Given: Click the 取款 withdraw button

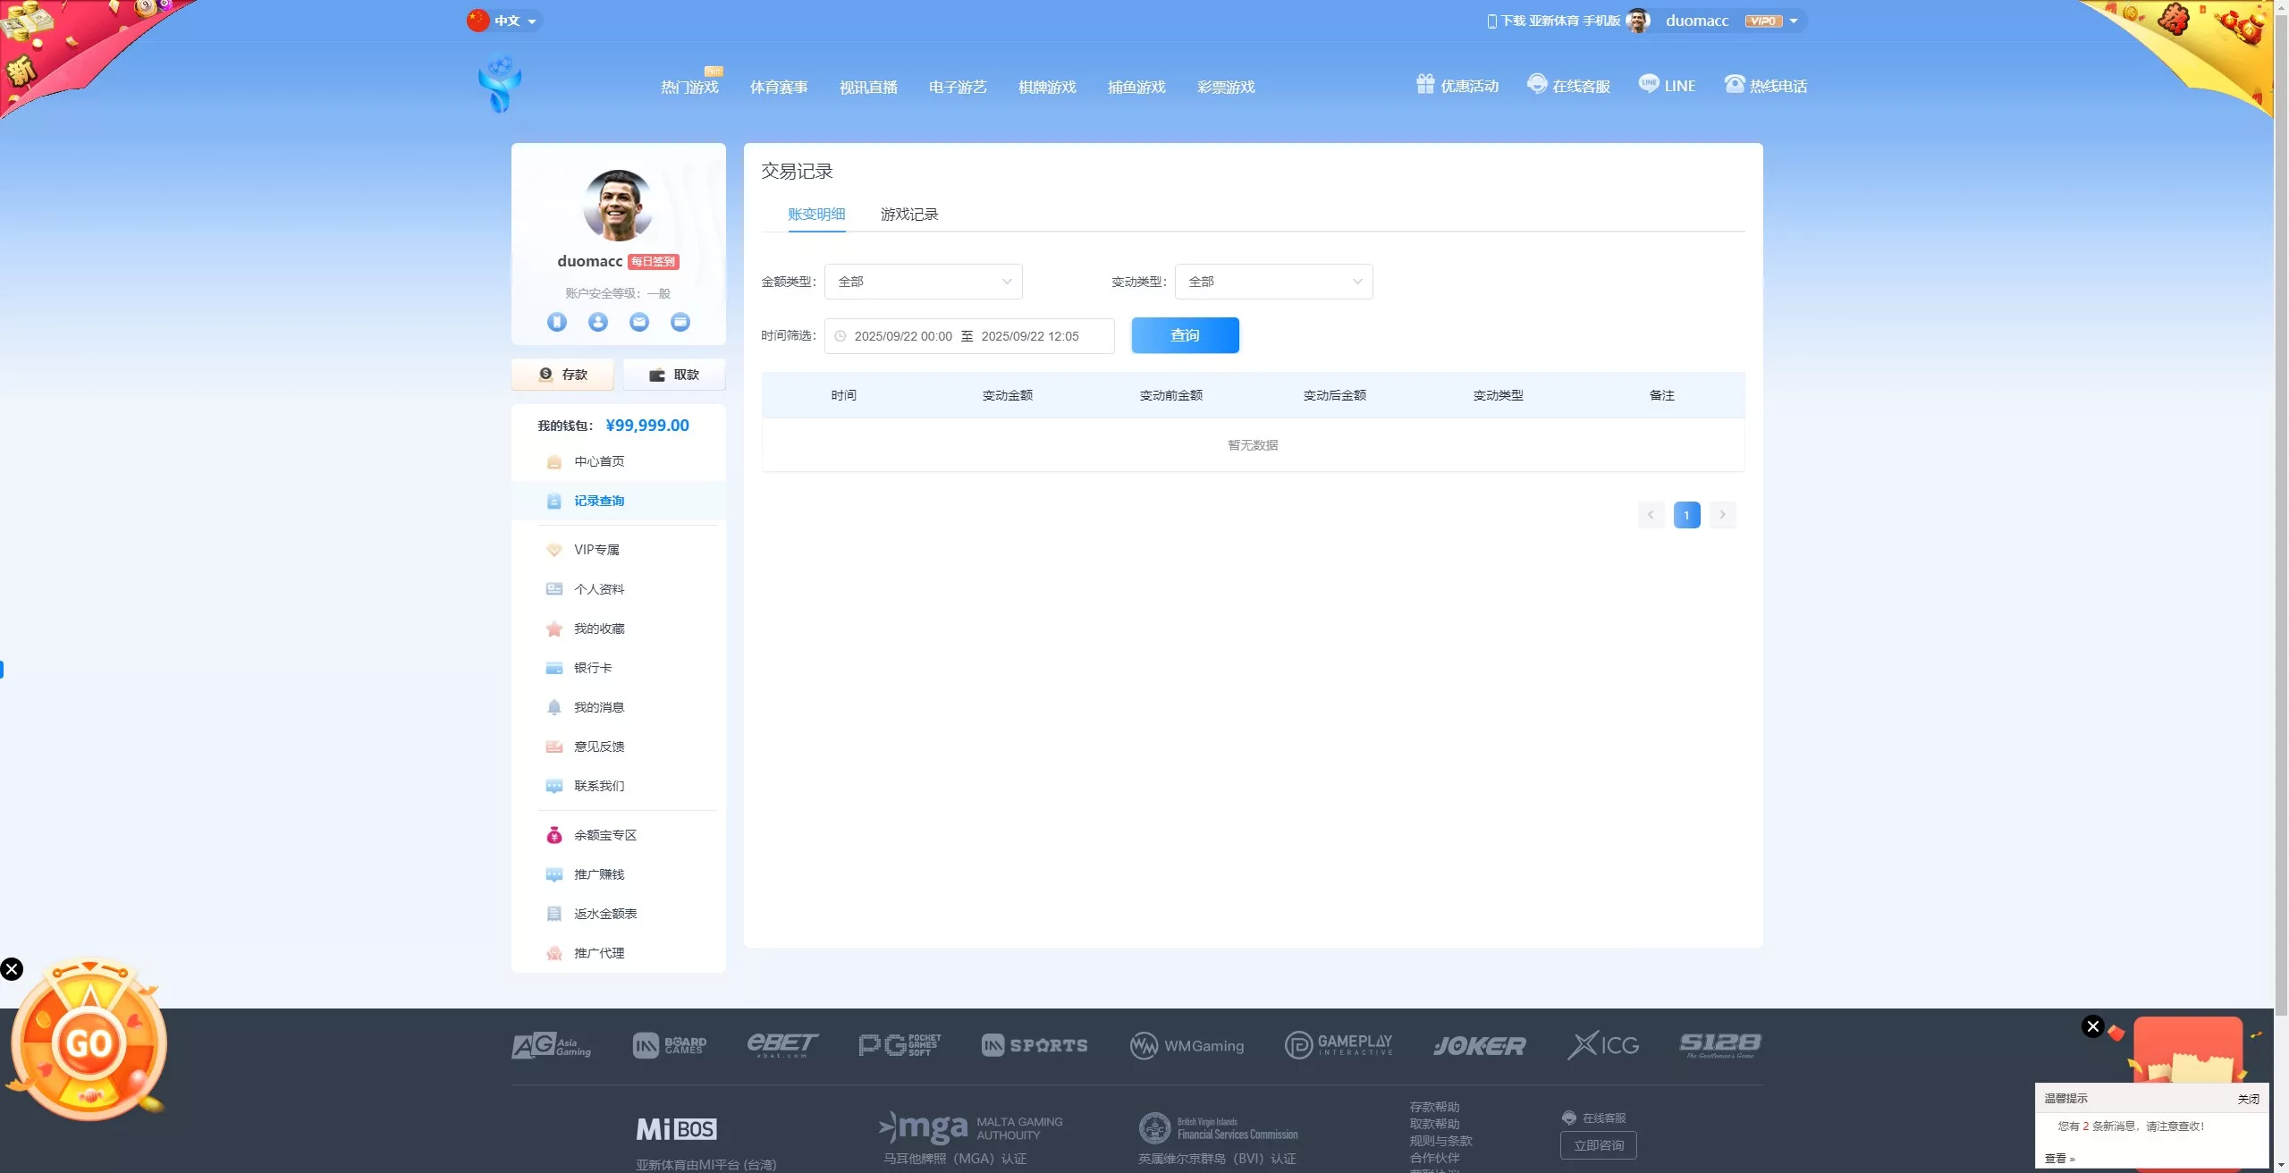Looking at the screenshot, I should [x=674, y=375].
